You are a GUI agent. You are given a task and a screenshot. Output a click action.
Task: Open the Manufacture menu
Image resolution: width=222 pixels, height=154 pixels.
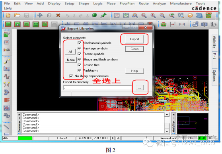pos(181,4)
